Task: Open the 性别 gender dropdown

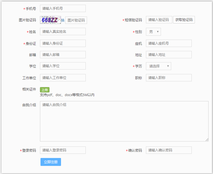Action: click(x=153, y=32)
